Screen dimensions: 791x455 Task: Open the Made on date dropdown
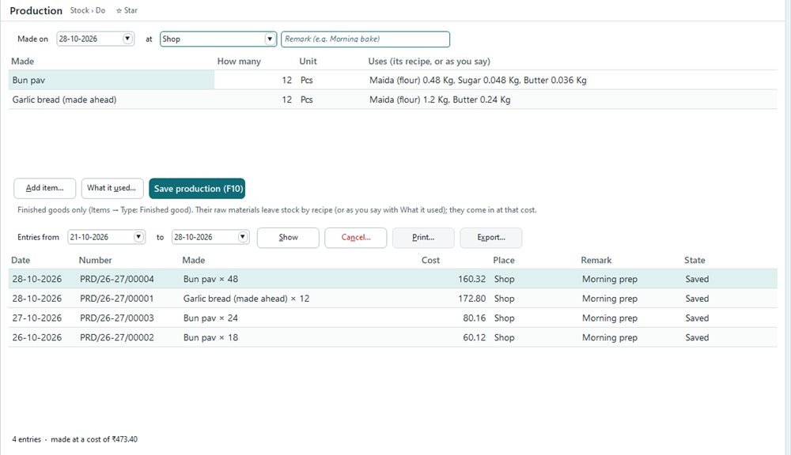(x=127, y=38)
